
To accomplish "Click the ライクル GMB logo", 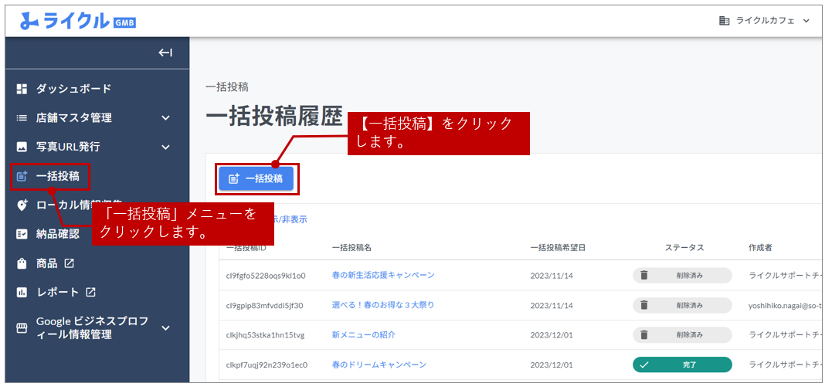I will (x=77, y=21).
